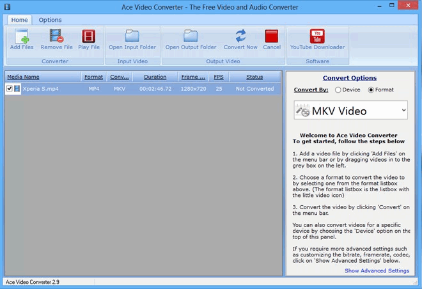422x289 pixels.
Task: Sort by the Duration column
Action: pyautogui.click(x=155, y=77)
